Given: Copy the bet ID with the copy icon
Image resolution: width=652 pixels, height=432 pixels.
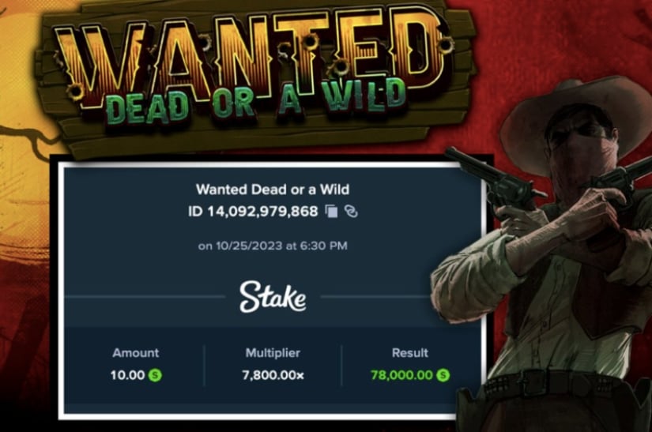Looking at the screenshot, I should 331,212.
